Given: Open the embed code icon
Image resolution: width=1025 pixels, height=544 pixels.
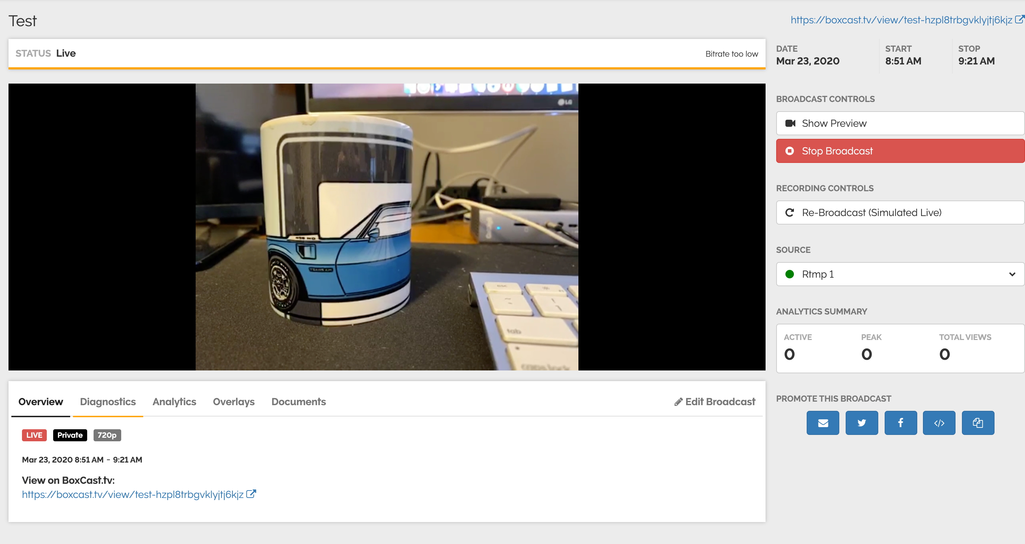Looking at the screenshot, I should [x=939, y=423].
